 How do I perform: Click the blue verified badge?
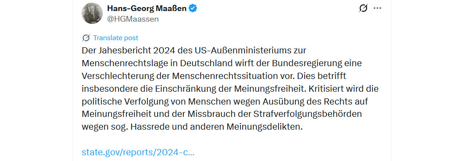193,8
